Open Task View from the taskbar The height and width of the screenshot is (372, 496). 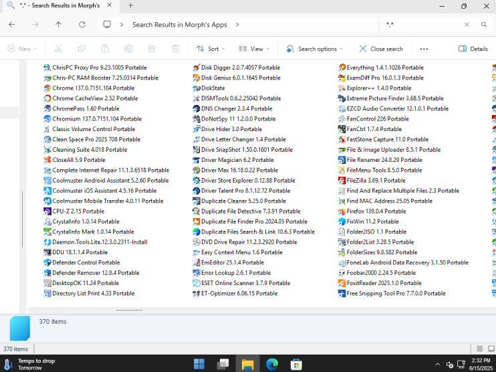223,364
